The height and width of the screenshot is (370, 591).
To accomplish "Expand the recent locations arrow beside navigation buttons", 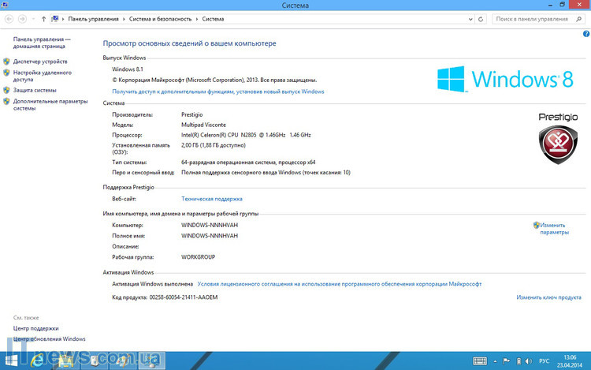I will pos(32,18).
